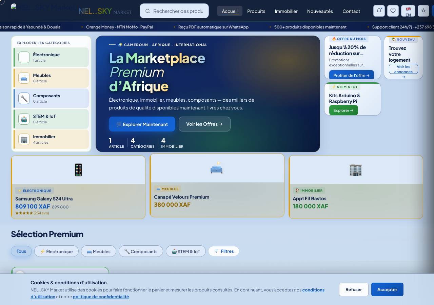Click the ÉLECTRONIQUE tag on Samsung card

click(x=35, y=190)
